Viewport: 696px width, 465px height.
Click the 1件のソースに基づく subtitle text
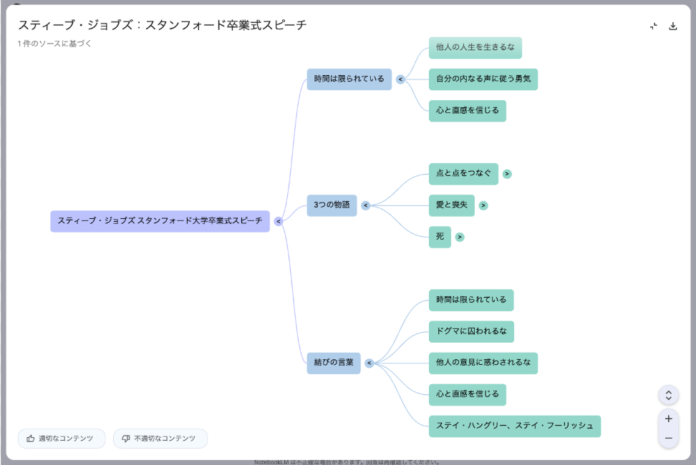(x=54, y=44)
